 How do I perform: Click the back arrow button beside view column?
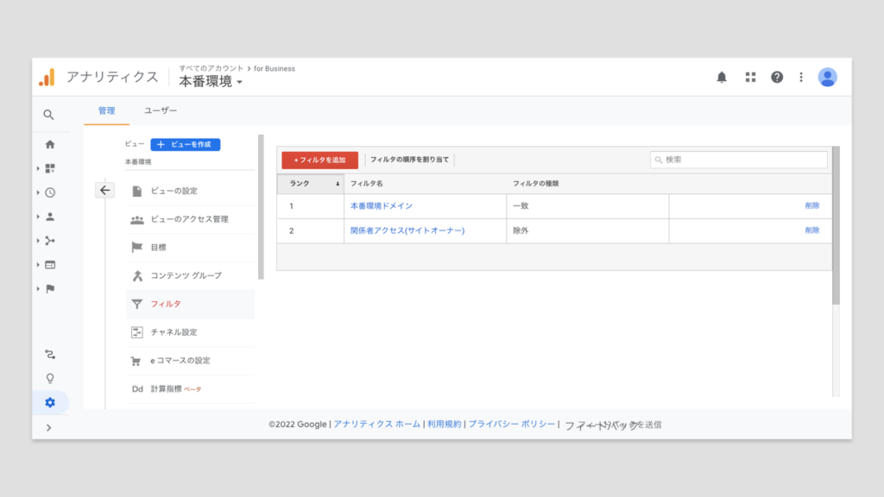tap(104, 191)
